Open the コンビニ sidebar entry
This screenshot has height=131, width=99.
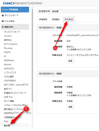8,36
